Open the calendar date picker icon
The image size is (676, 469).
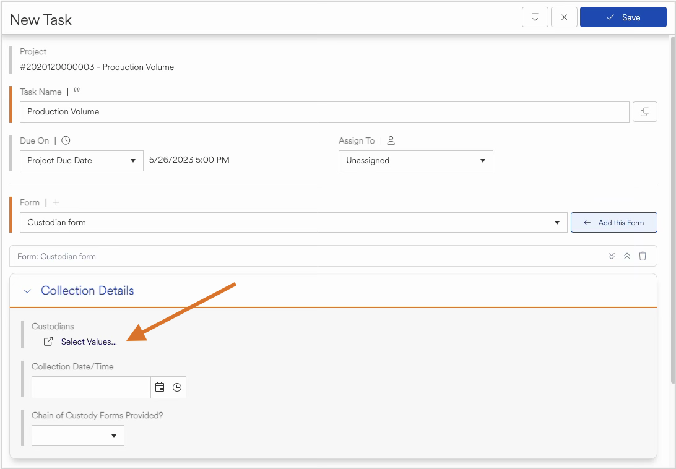(x=160, y=387)
